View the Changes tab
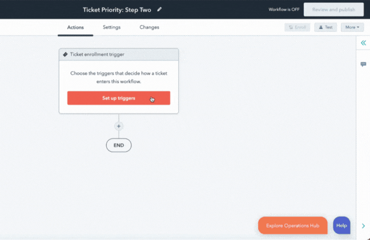370x240 pixels. [150, 27]
